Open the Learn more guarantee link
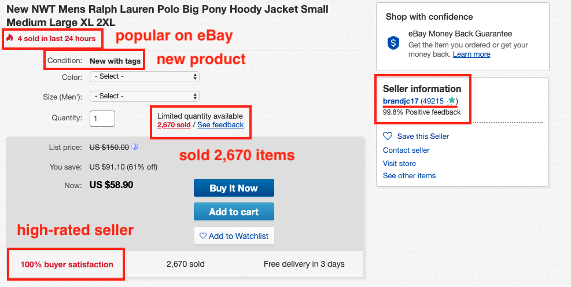This screenshot has height=287, width=571. click(x=471, y=54)
